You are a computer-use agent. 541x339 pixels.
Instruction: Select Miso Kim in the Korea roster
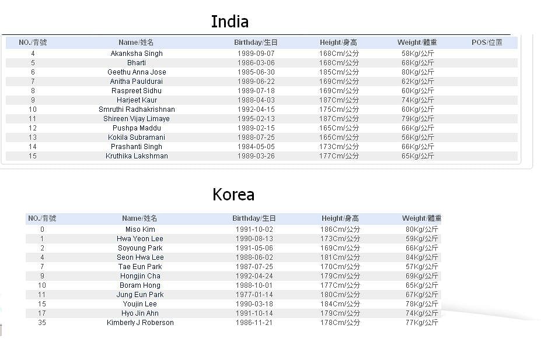pyautogui.click(x=140, y=229)
